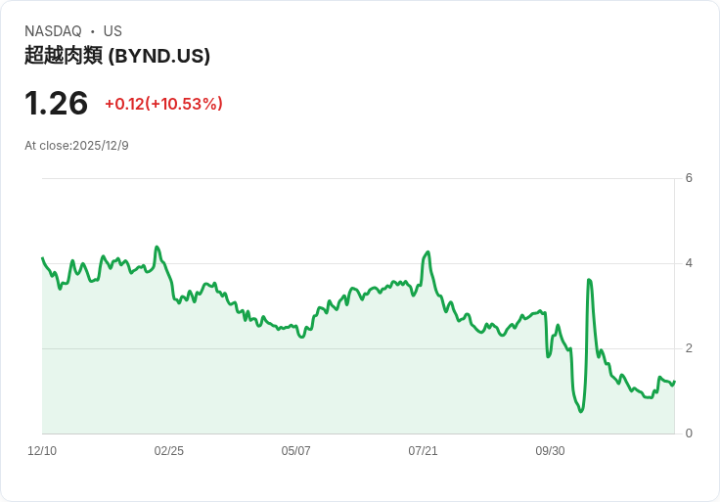Click the 1.26 current price
Screen dimensions: 720x502
point(57,104)
